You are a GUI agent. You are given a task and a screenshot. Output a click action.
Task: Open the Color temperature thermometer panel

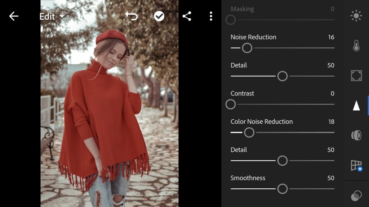[356, 45]
